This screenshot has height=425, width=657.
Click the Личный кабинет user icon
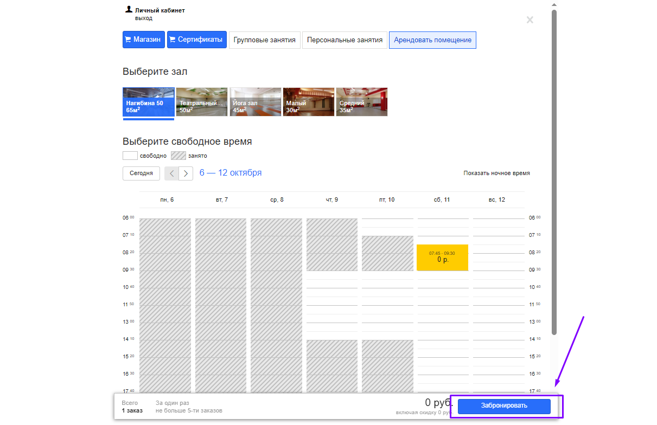129,9
